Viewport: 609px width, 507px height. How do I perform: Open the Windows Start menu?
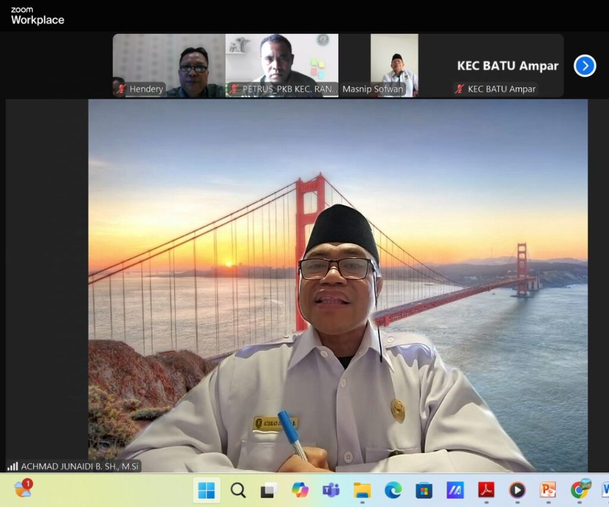tap(206, 490)
